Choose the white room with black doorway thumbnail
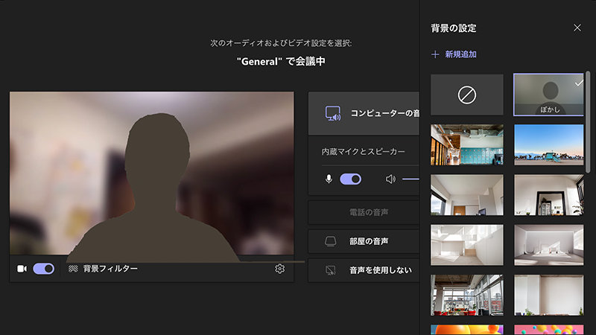 (x=548, y=195)
